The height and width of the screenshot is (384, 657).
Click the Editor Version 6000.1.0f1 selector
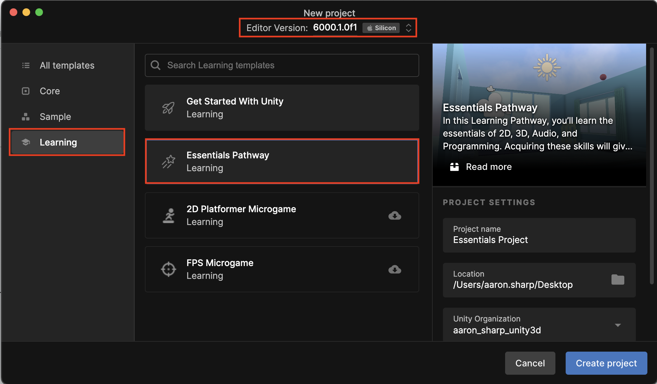pyautogui.click(x=335, y=28)
